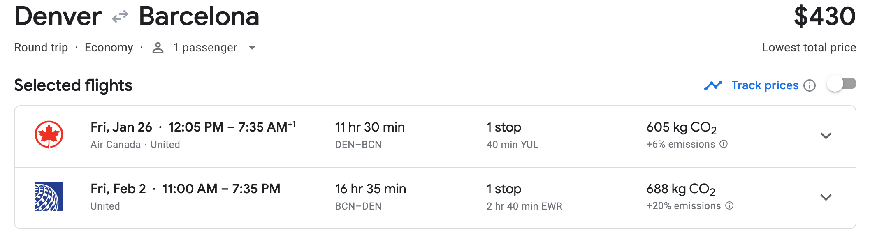Open info icon next to +6% emissions
Screen dimensions: 877x240
pyautogui.click(x=724, y=144)
